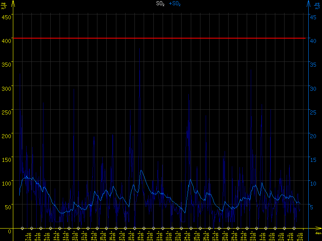
Task: Click the 450 tick on left axis
Action: 6,17
